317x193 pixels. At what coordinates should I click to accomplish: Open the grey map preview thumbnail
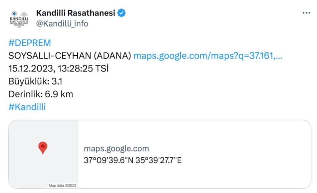43,154
